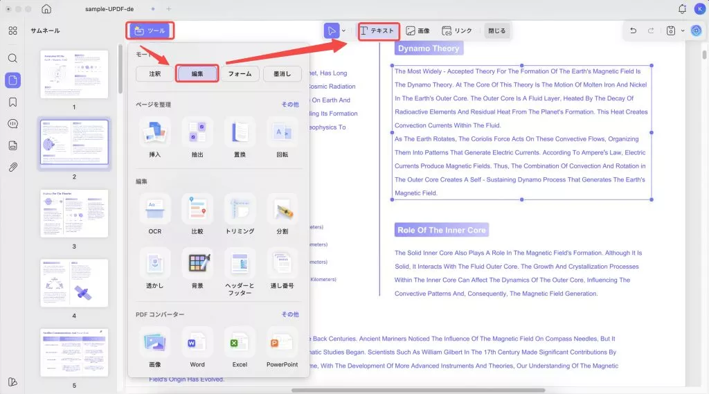709x394 pixels.
Task: Open the user account avatar K
Action: click(699, 8)
